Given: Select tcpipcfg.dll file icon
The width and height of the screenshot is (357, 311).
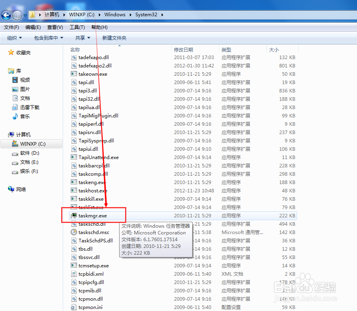Looking at the screenshot, I should pos(74,282).
